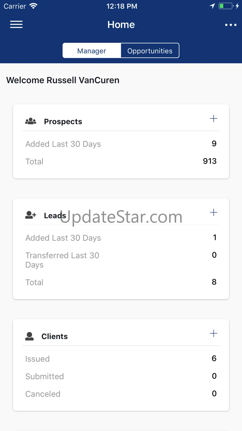Open the Clients section heading
The image size is (242, 431).
[x=55, y=336]
